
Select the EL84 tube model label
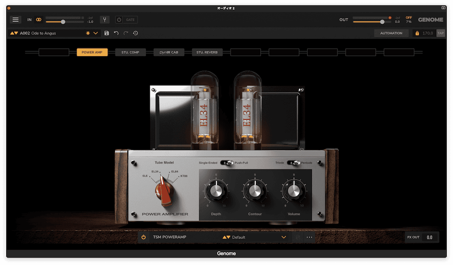(x=174, y=171)
